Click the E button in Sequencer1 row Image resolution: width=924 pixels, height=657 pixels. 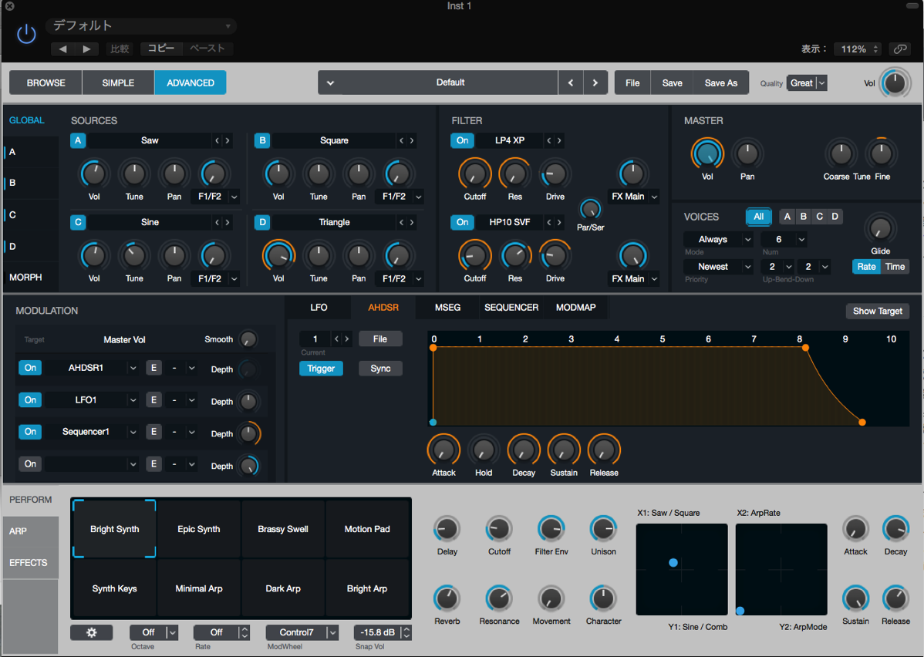(153, 432)
